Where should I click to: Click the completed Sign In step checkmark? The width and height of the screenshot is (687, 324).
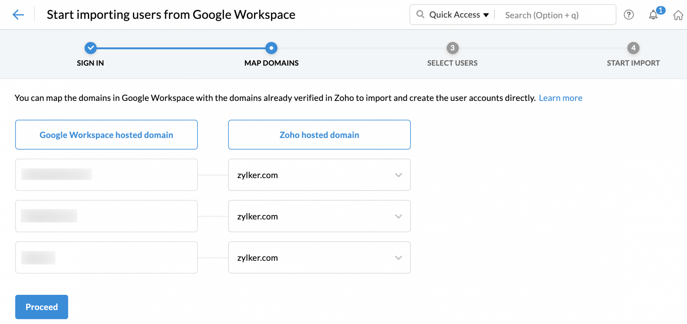pos(91,48)
